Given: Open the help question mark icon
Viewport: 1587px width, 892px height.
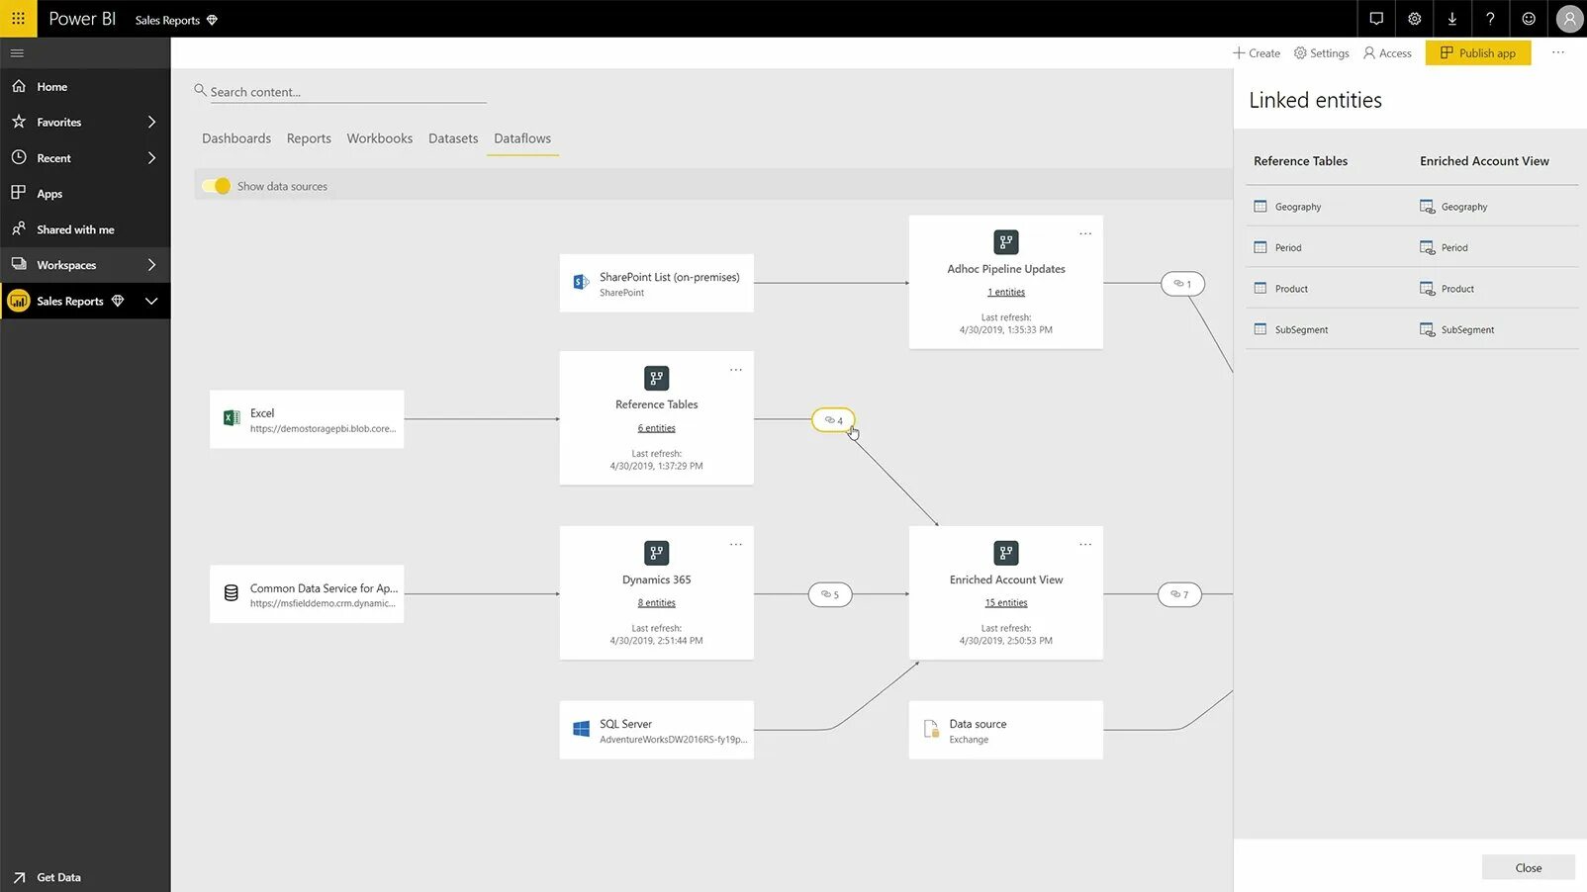Looking at the screenshot, I should [x=1490, y=19].
